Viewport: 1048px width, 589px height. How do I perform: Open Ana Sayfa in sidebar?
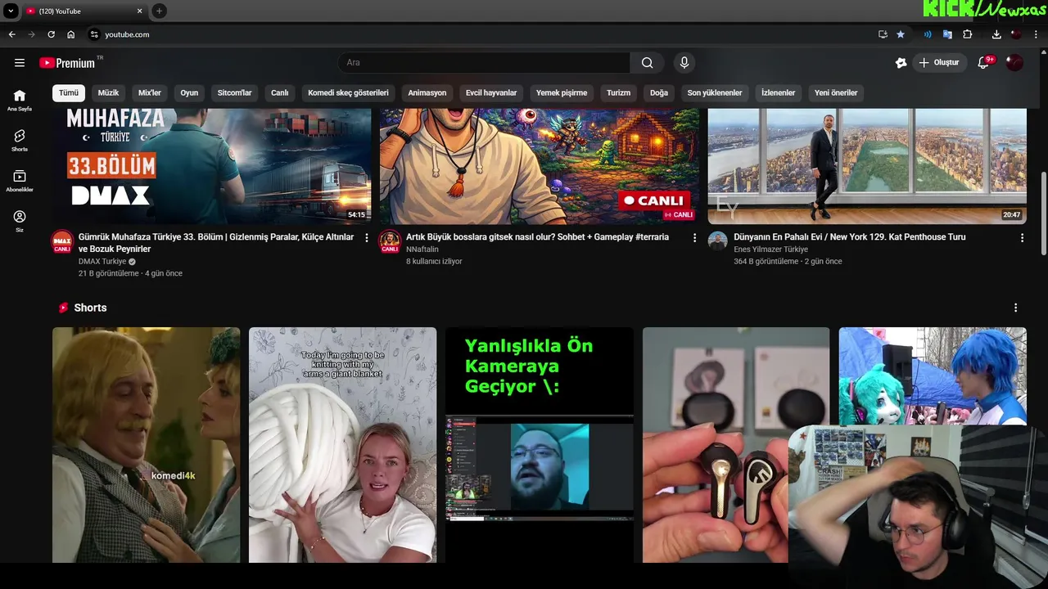click(20, 100)
